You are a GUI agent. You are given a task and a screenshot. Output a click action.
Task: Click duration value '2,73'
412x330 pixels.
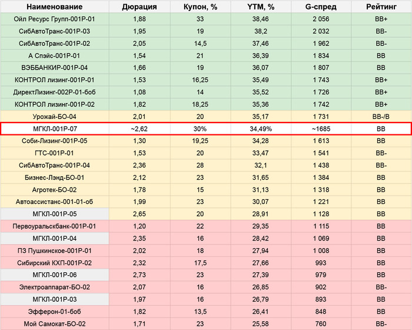[139, 275]
